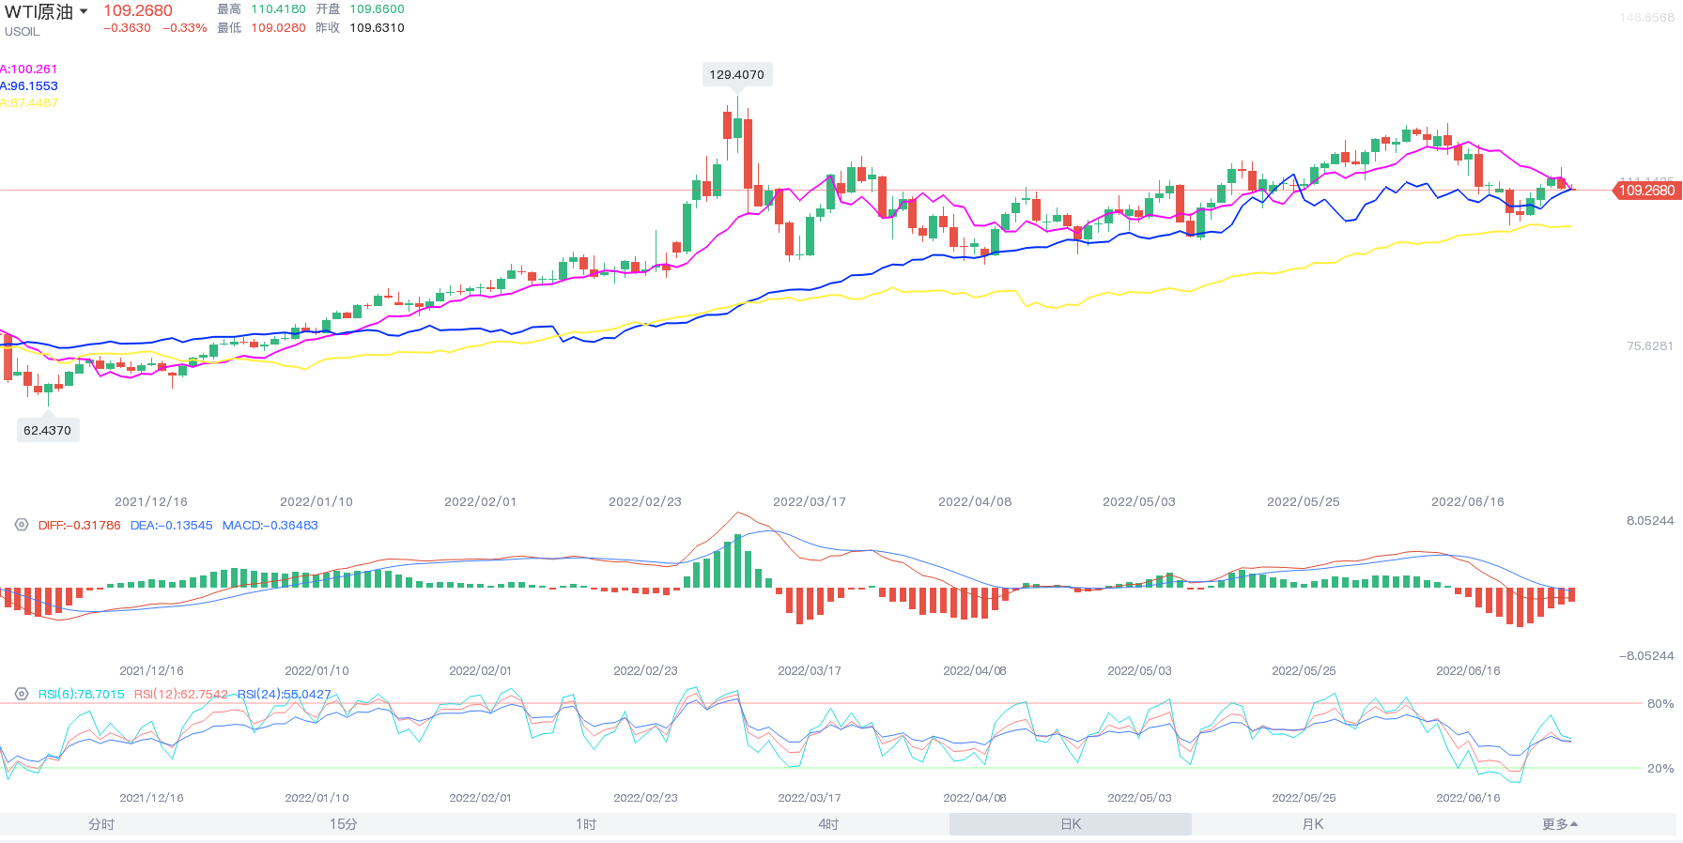Click the magenta moving average value 100.261

pyautogui.click(x=30, y=69)
